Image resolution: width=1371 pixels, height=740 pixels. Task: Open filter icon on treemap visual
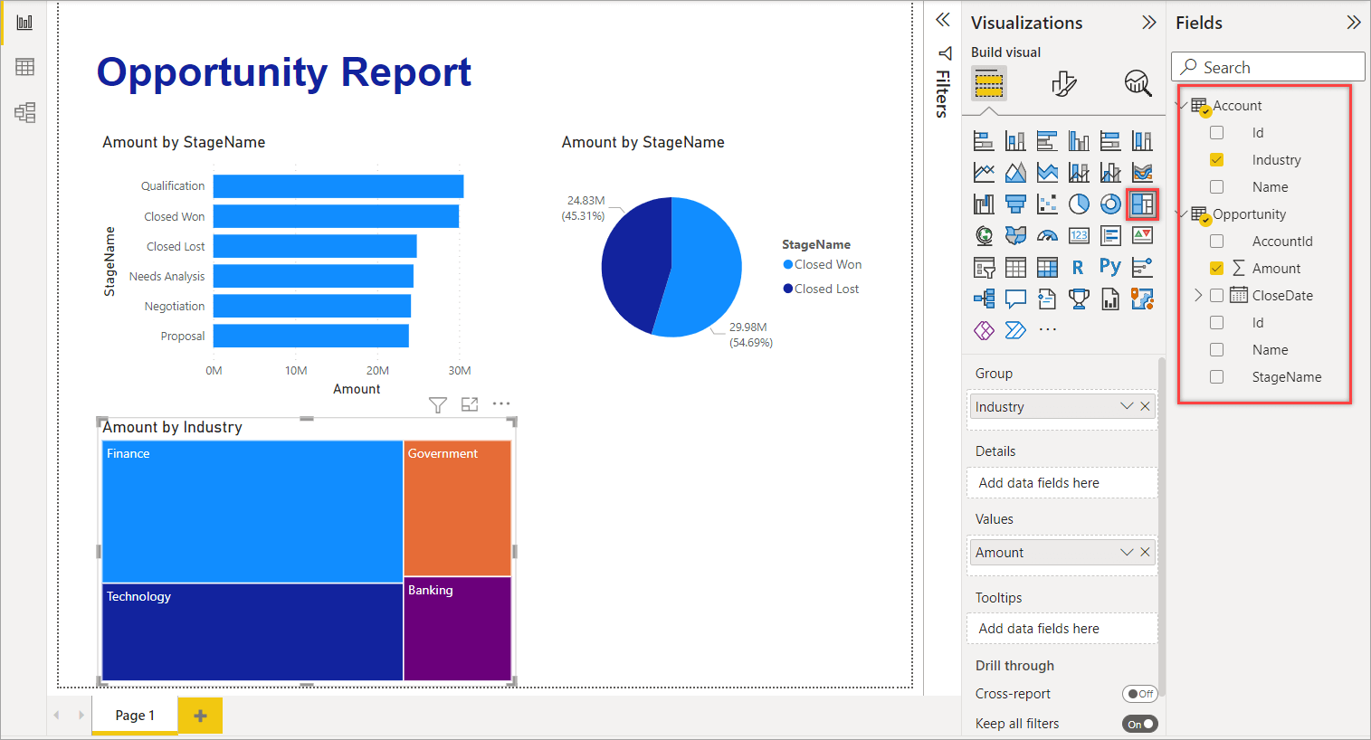coord(438,404)
